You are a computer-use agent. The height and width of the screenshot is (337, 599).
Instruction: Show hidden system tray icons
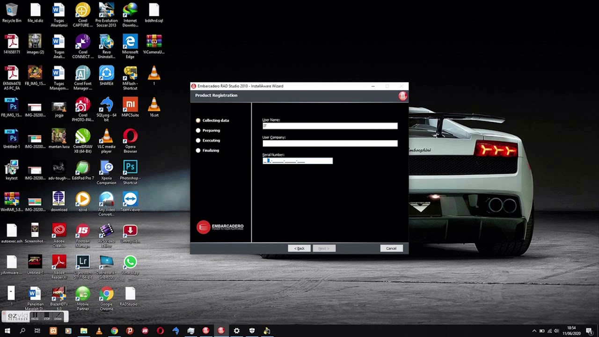point(534,331)
